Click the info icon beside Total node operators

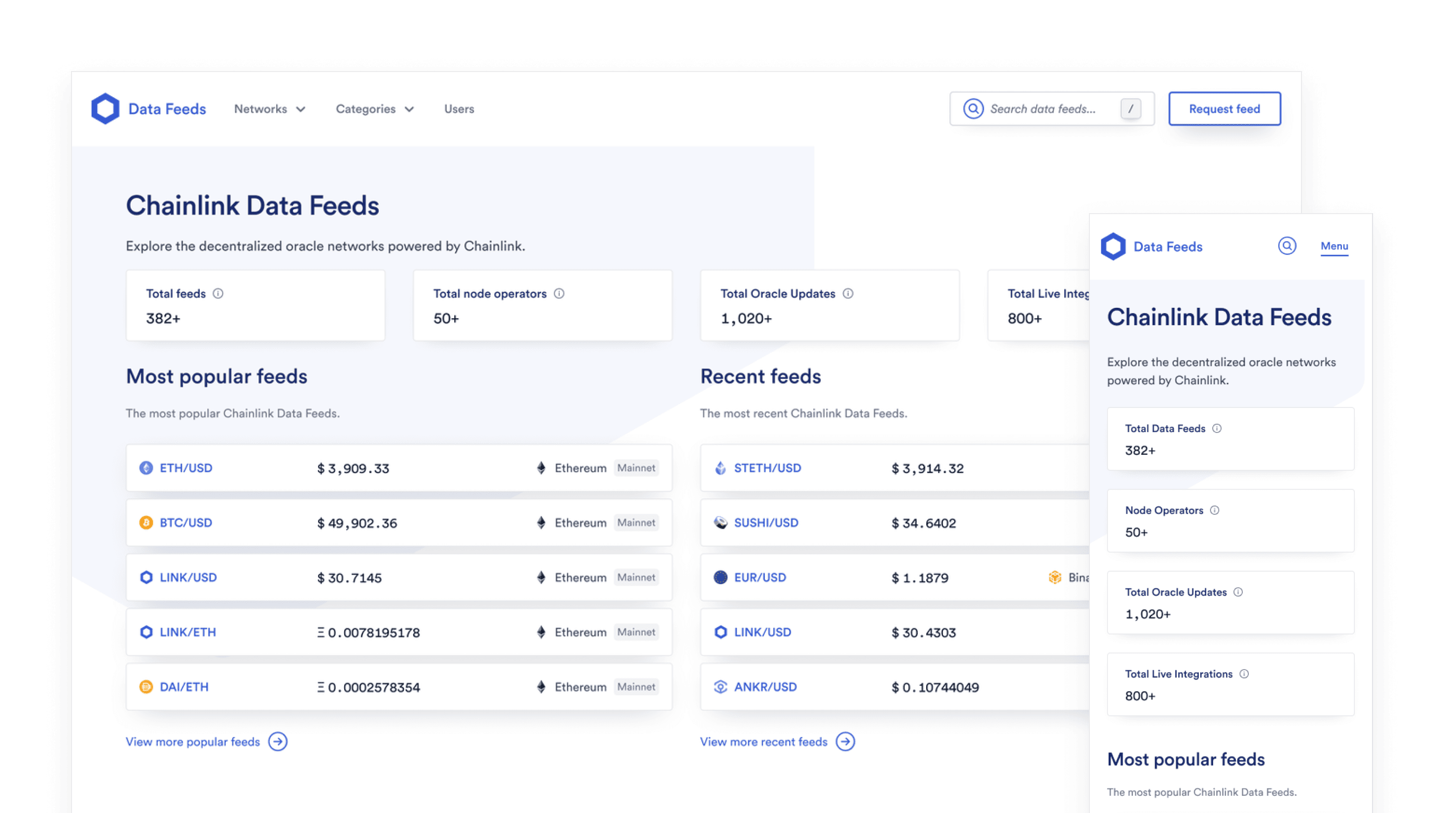(559, 293)
